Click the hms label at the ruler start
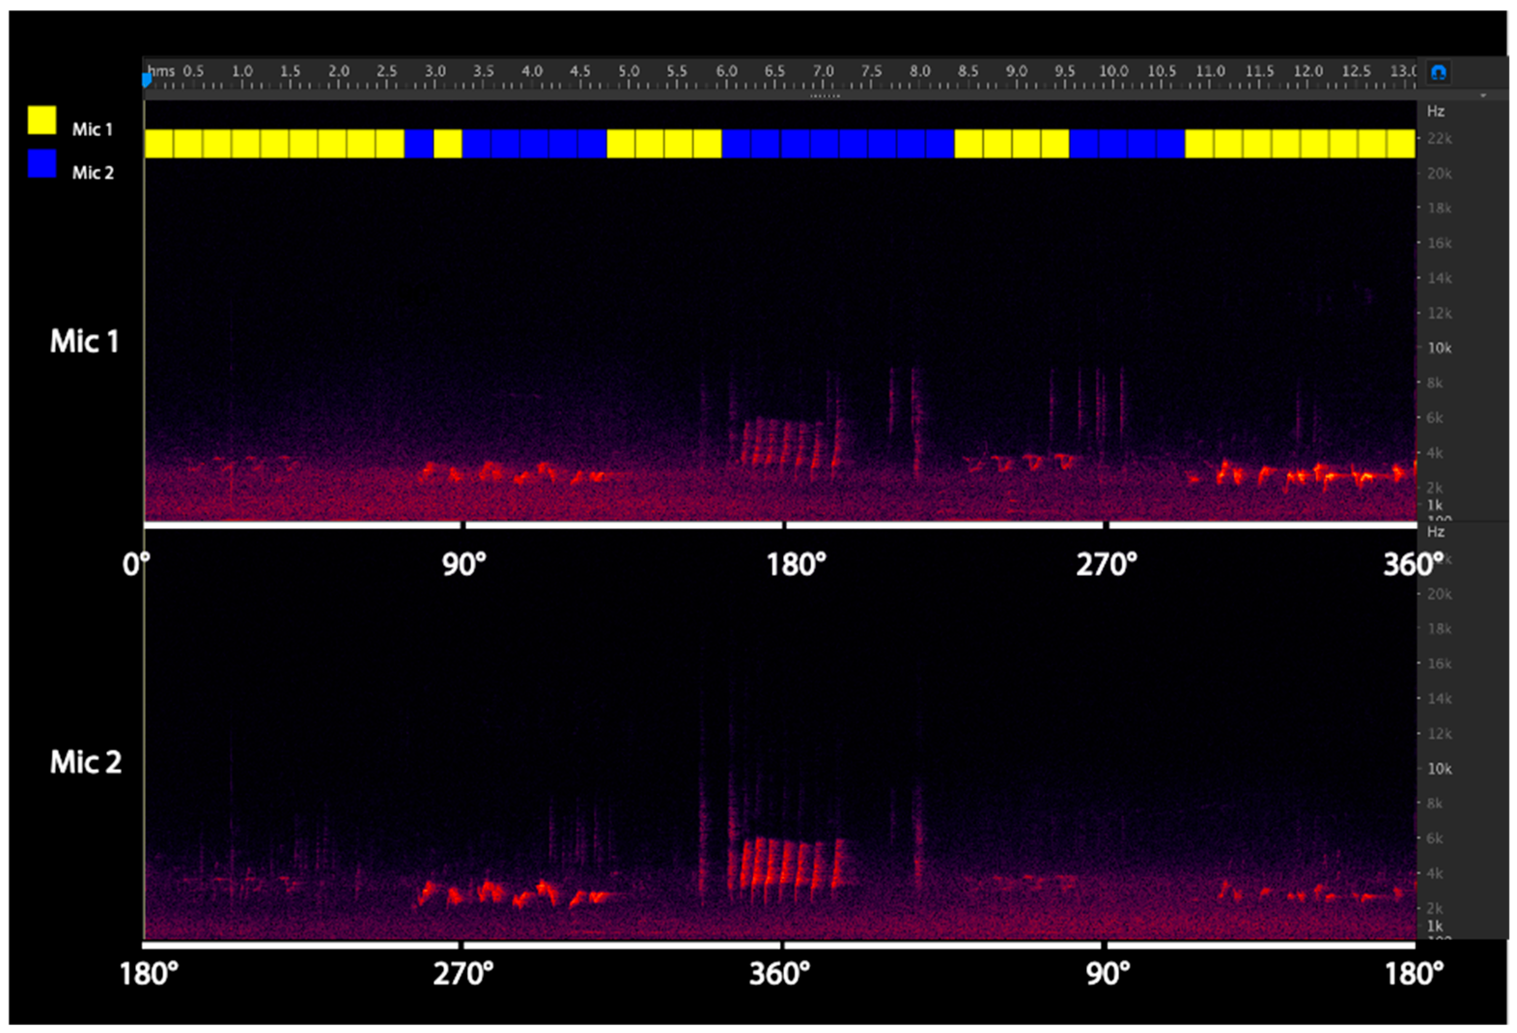The image size is (1517, 1033). [161, 71]
